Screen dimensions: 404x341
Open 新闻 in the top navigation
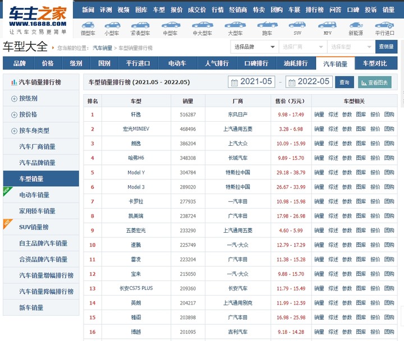pos(88,10)
